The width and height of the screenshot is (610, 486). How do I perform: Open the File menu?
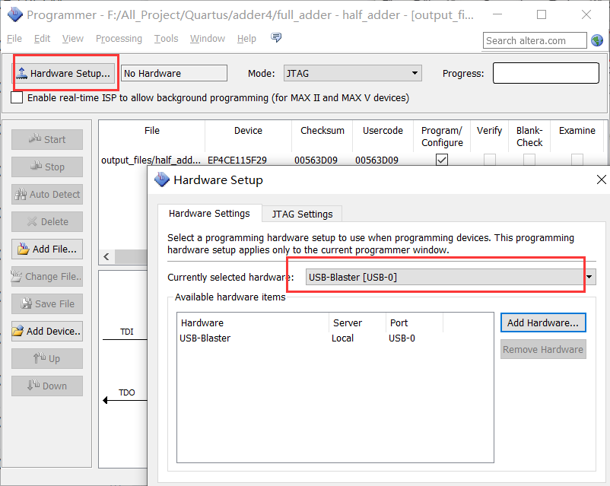[14, 39]
